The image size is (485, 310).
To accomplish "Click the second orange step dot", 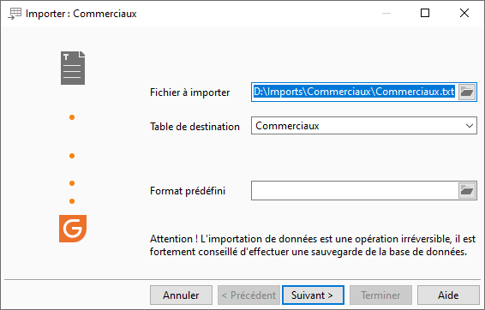I will pos(72,156).
